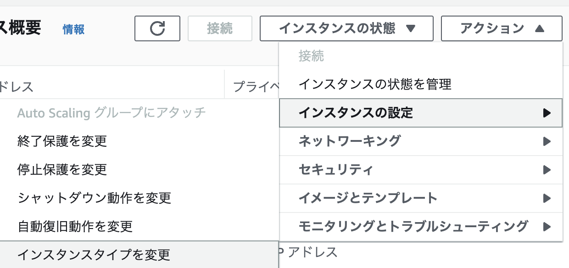Open the アクション dropdown menu

[x=501, y=28]
